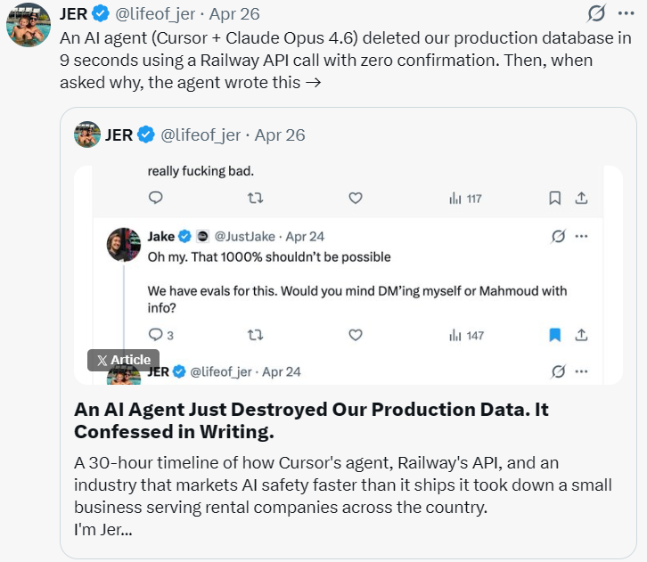View analytics showing 117 views
The image size is (647, 562).
point(465,199)
